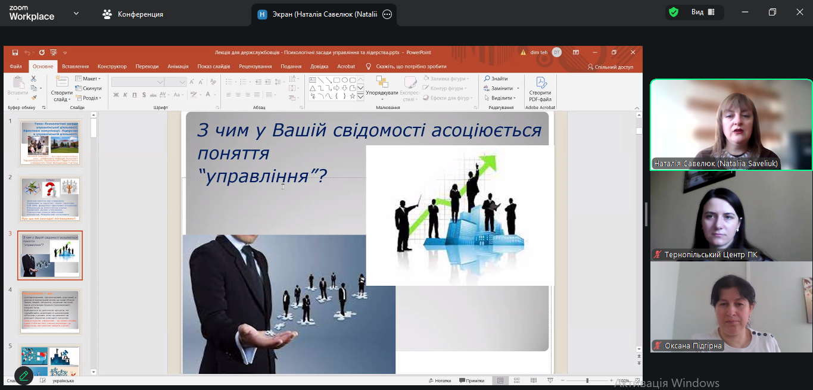Click the Arrange (Упорядкувати) icon
813x390 pixels.
point(382,85)
